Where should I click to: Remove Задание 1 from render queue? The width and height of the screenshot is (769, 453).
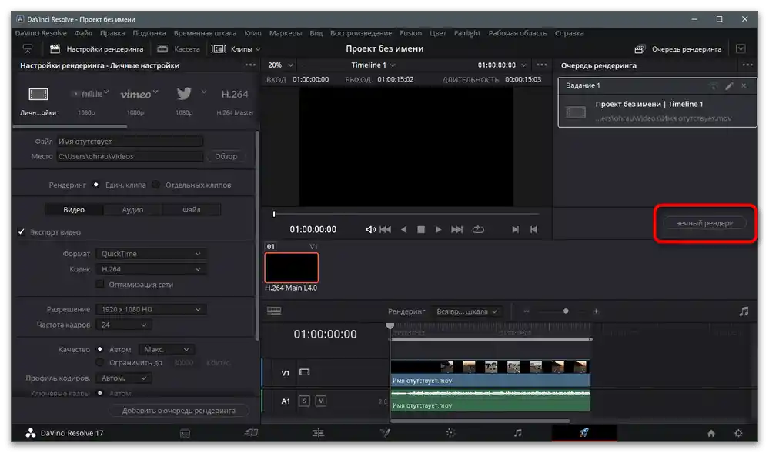tap(744, 86)
